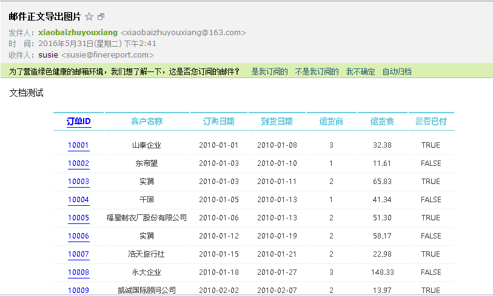Image resolution: width=493 pixels, height=296 pixels.
Task: Click customer name 浩天旅行社
Action: [x=147, y=254]
